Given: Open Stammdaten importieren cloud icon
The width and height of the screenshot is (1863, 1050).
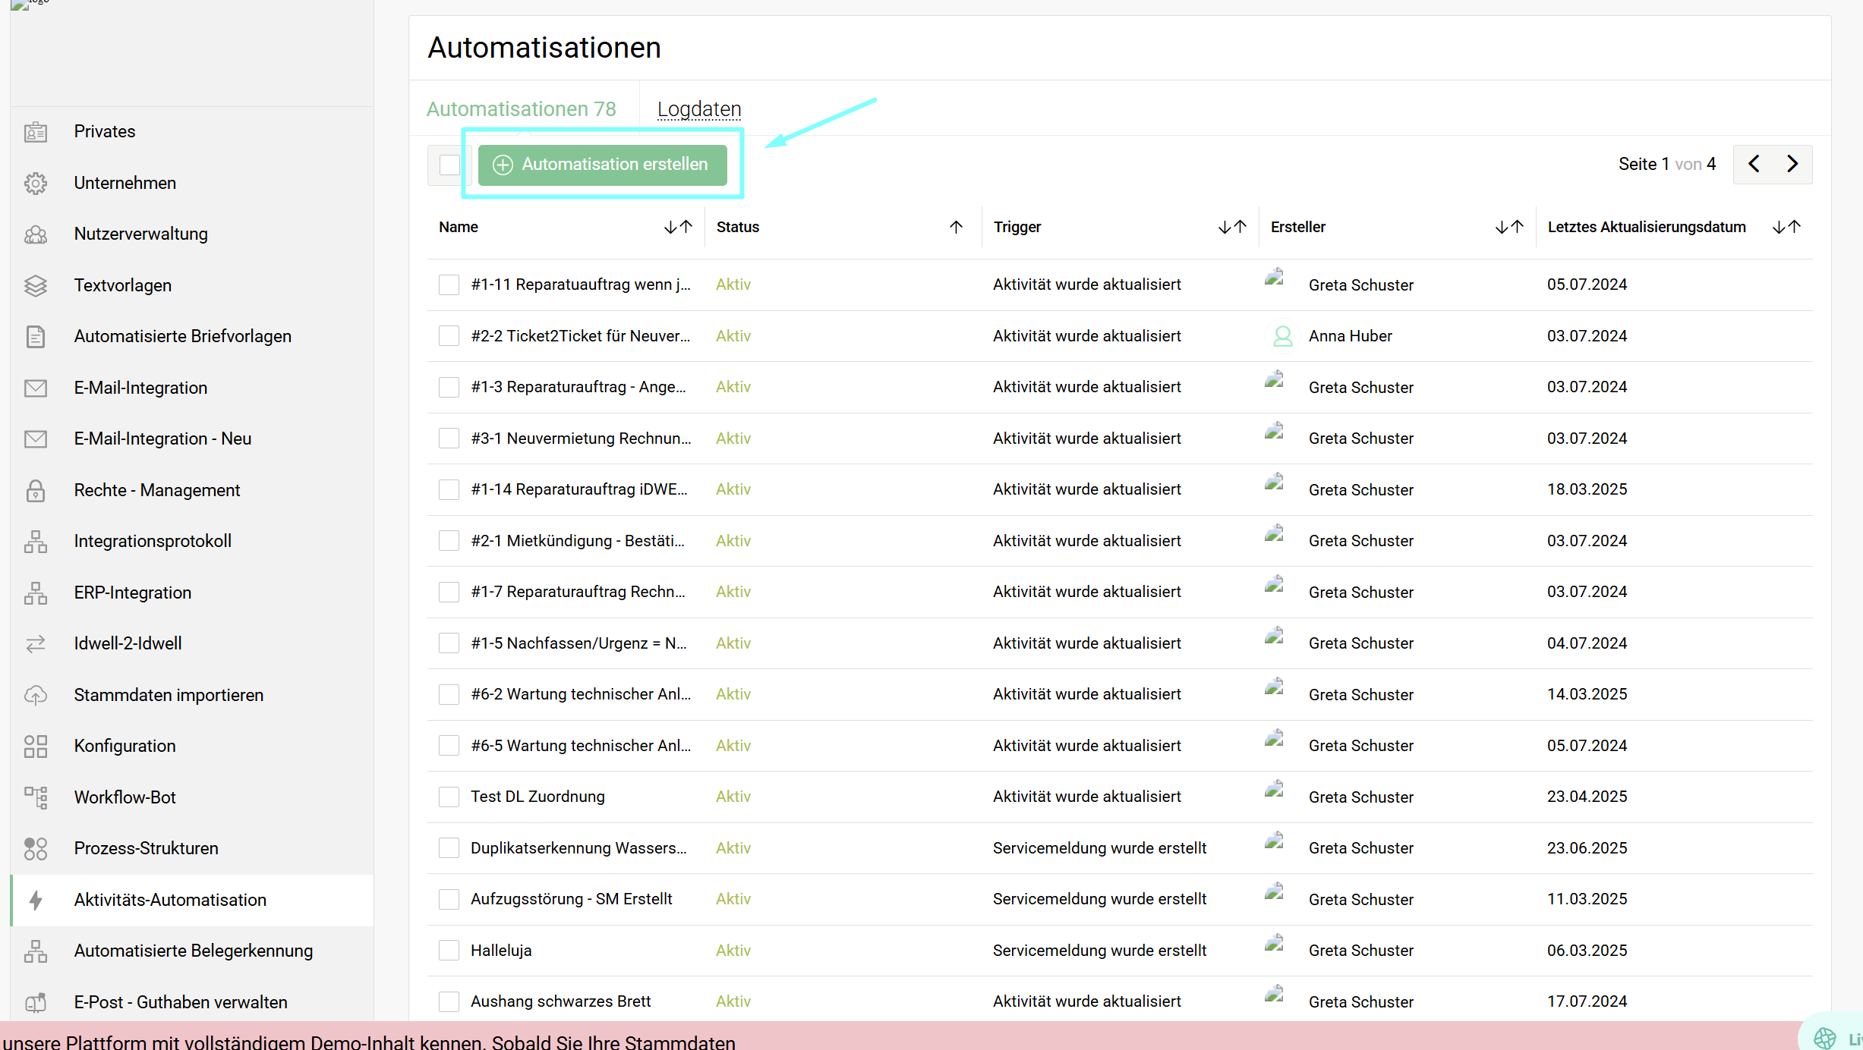Looking at the screenshot, I should point(36,695).
